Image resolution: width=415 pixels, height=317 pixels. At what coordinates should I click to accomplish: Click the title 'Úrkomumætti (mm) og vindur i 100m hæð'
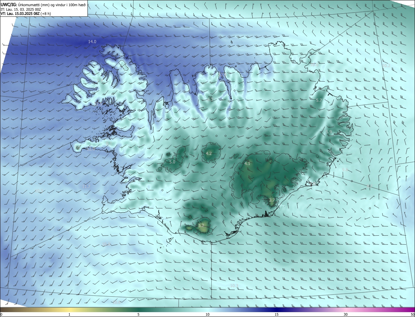51,5
